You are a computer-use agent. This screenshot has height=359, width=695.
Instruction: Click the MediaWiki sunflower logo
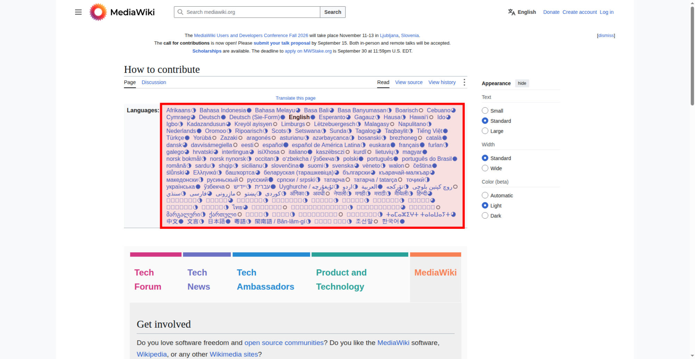(98, 12)
